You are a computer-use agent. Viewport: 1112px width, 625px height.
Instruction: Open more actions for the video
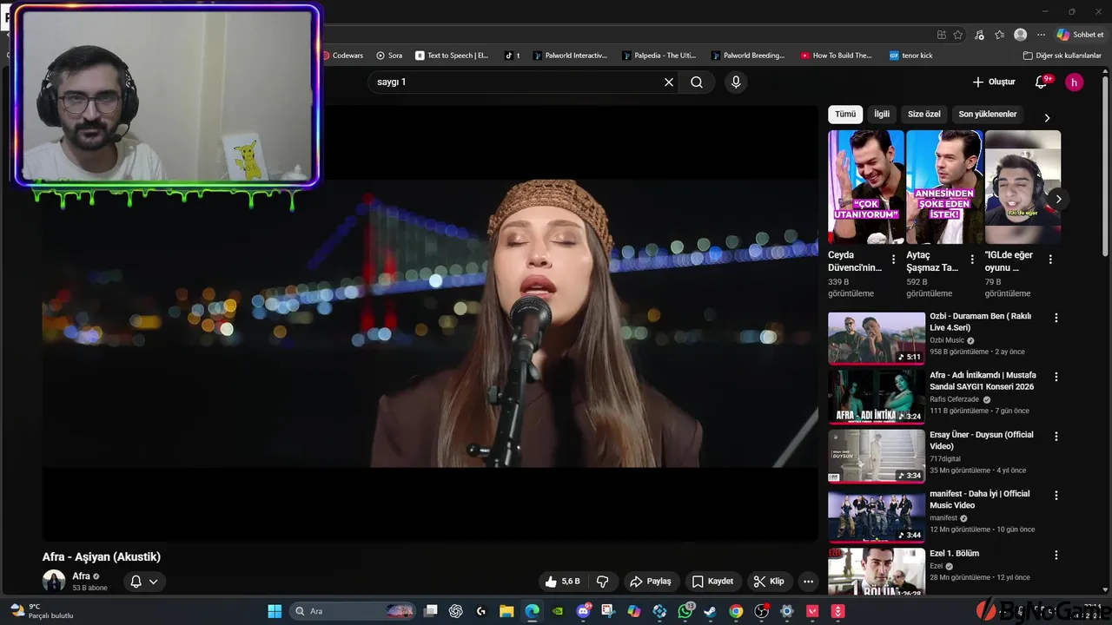click(x=808, y=582)
